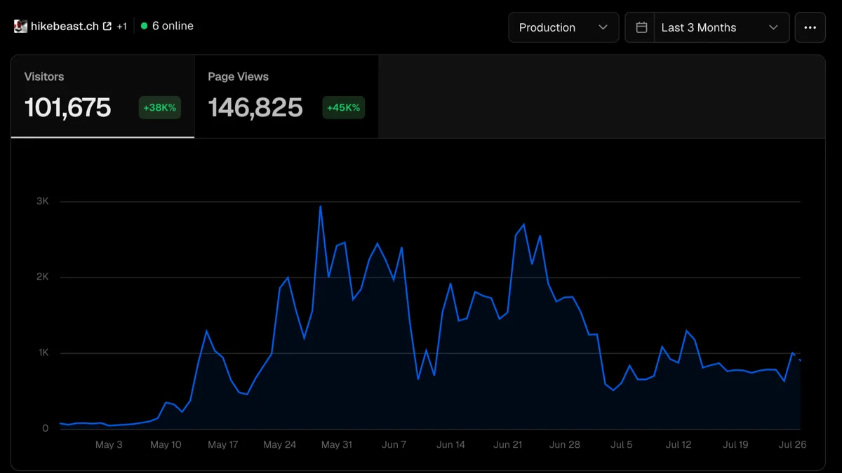The width and height of the screenshot is (842, 473).
Task: Click the green online status dot
Action: click(144, 26)
